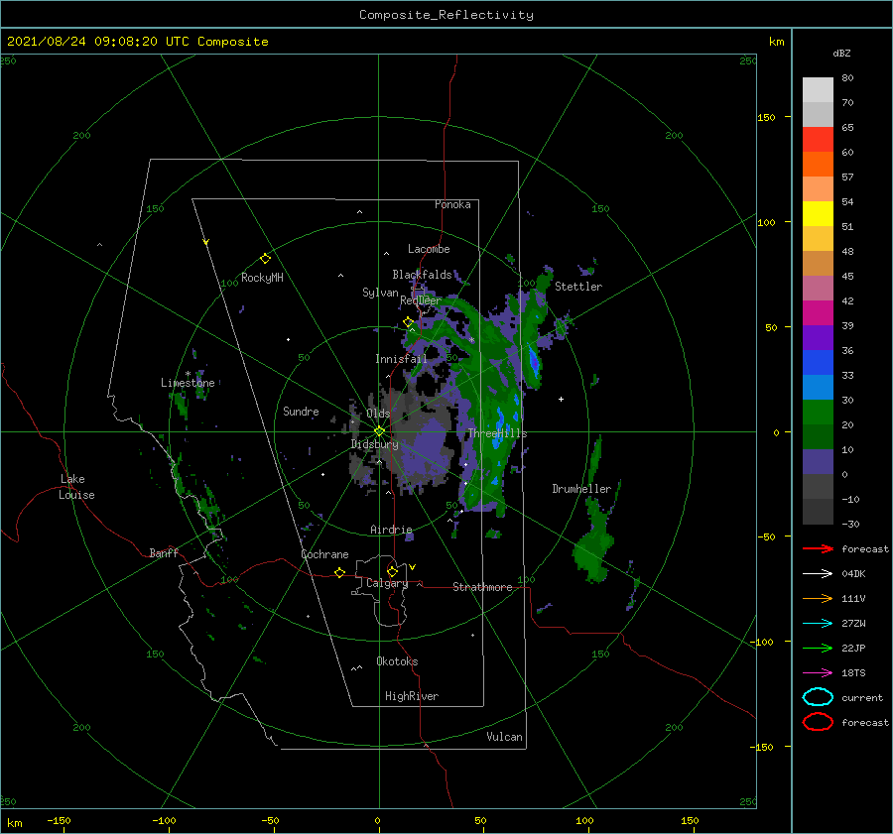Screen dimensions: 893x834
Task: Click the white 04DK arrow symbol
Action: pyautogui.click(x=818, y=574)
